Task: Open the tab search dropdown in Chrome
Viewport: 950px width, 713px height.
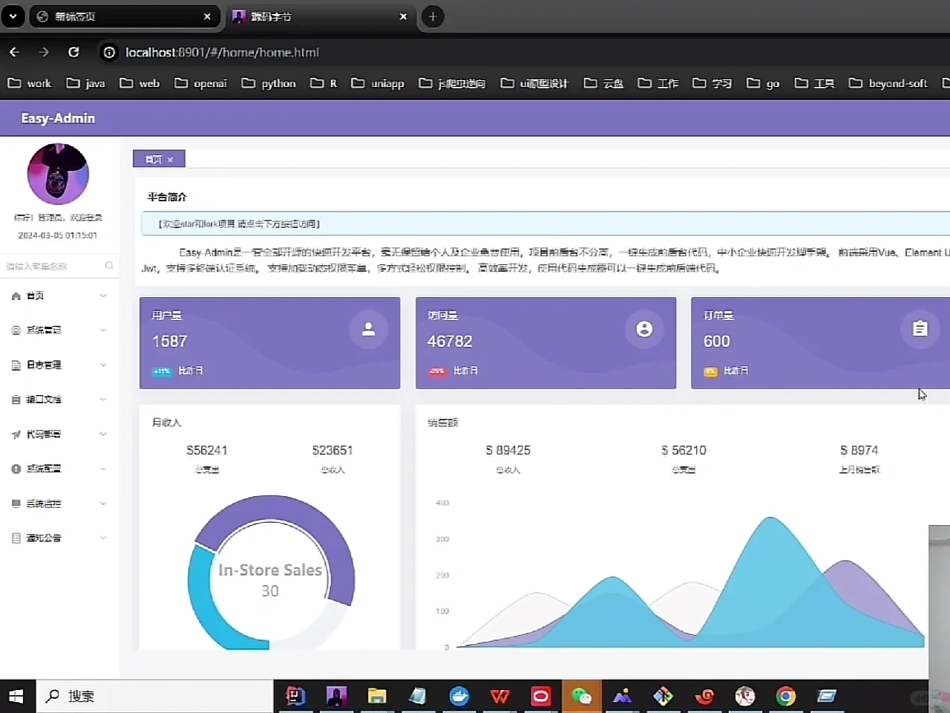Action: tap(13, 16)
